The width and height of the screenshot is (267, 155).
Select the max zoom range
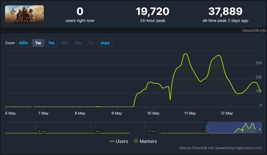(x=105, y=43)
